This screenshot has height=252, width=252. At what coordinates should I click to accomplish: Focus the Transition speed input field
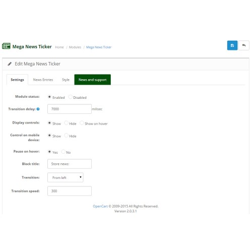[x=70, y=191]
